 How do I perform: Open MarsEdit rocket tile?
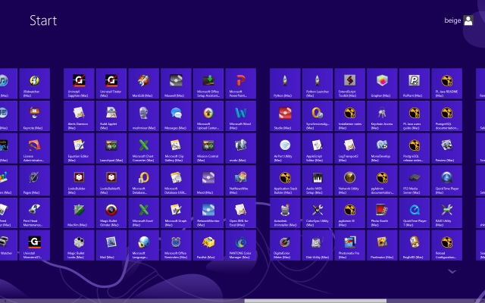tap(143, 83)
